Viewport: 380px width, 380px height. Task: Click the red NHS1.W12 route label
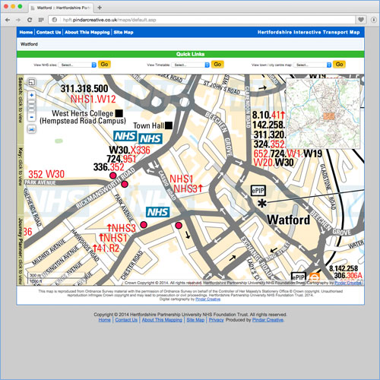click(93, 99)
